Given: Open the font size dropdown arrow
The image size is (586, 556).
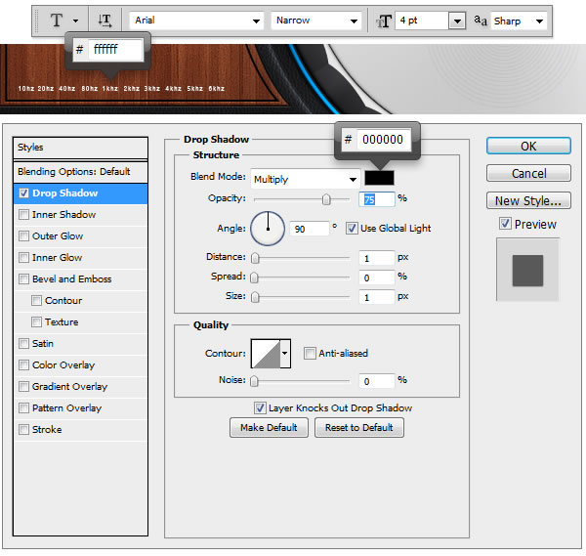Looking at the screenshot, I should [x=457, y=21].
